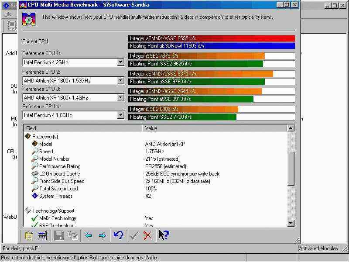Viewport: 349px width, 262px height.
Task: Click the Technology Support diamond icon
Action: coord(28,210)
